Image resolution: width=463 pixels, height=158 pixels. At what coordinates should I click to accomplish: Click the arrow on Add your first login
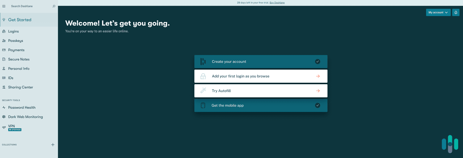coord(318,76)
